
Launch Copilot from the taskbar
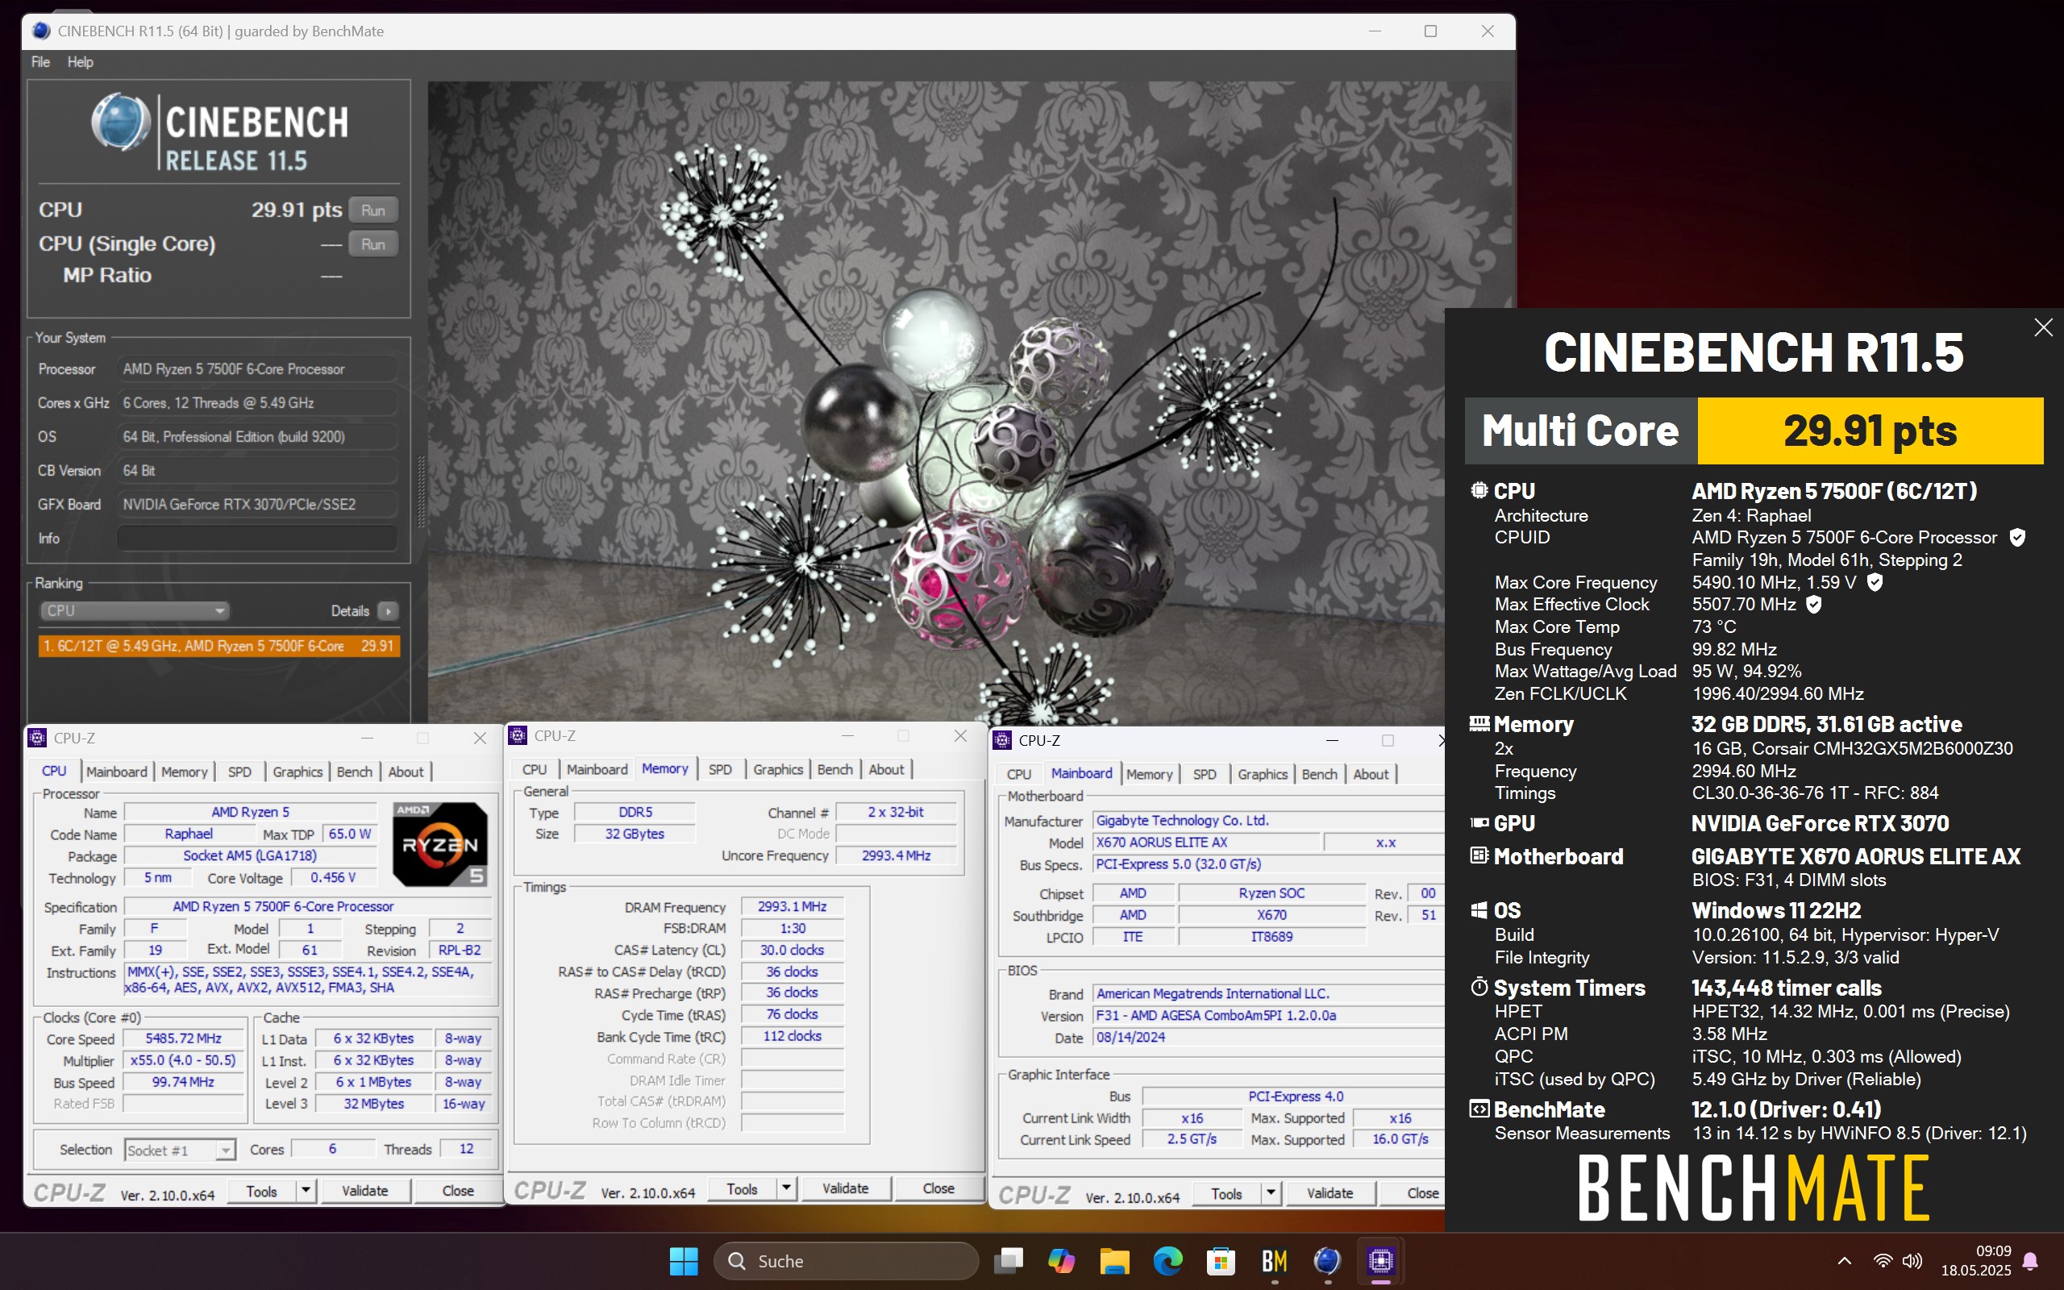coord(1062,1260)
